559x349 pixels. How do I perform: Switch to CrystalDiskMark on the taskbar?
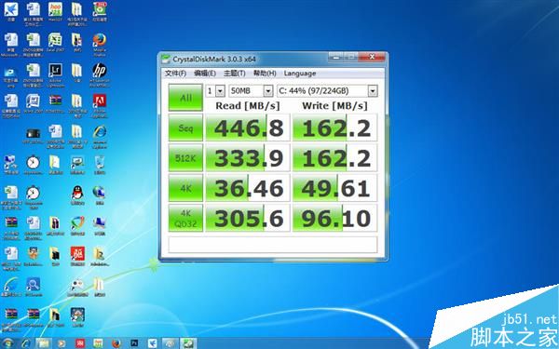point(188,343)
